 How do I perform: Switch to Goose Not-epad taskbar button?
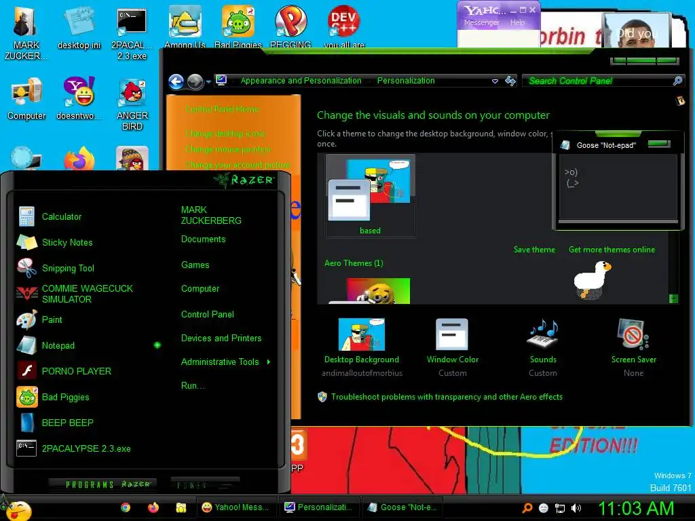[402, 507]
